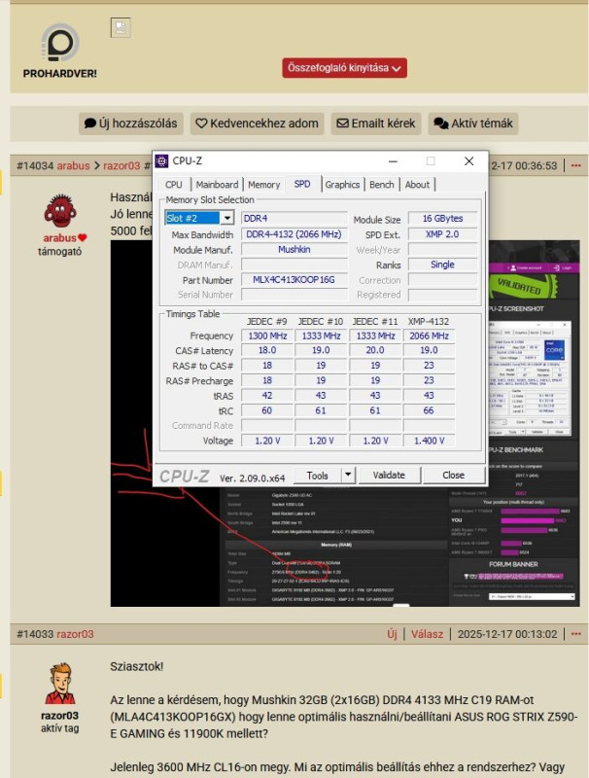The height and width of the screenshot is (778, 589).
Task: Click the Tools button in CPU-Z
Action: click(317, 476)
